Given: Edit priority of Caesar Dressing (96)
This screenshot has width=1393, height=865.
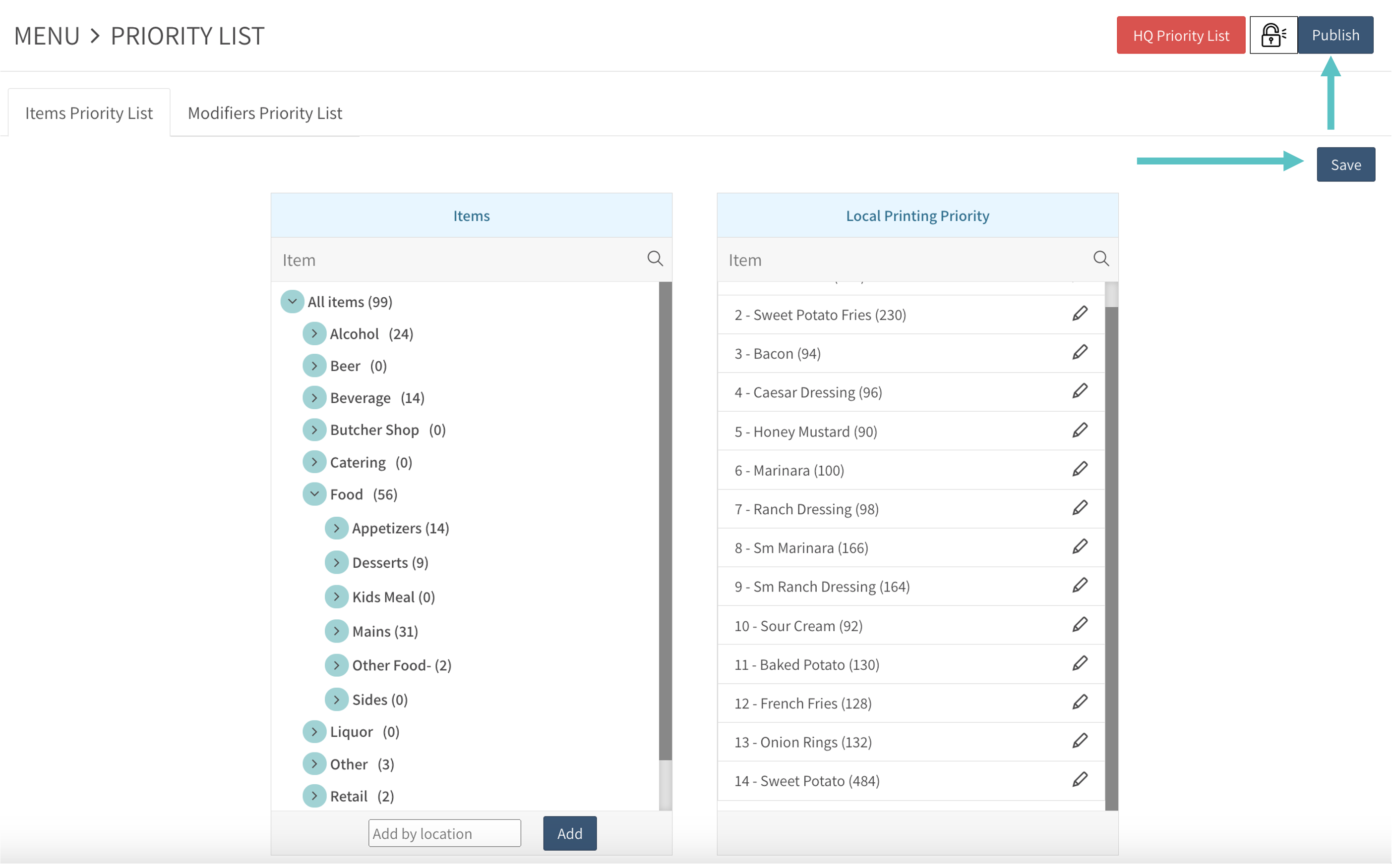Looking at the screenshot, I should [x=1081, y=392].
